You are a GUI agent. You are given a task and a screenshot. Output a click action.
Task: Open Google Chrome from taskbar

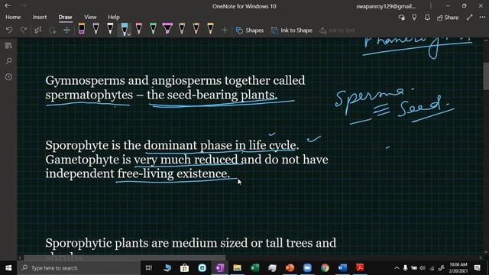pos(325,268)
